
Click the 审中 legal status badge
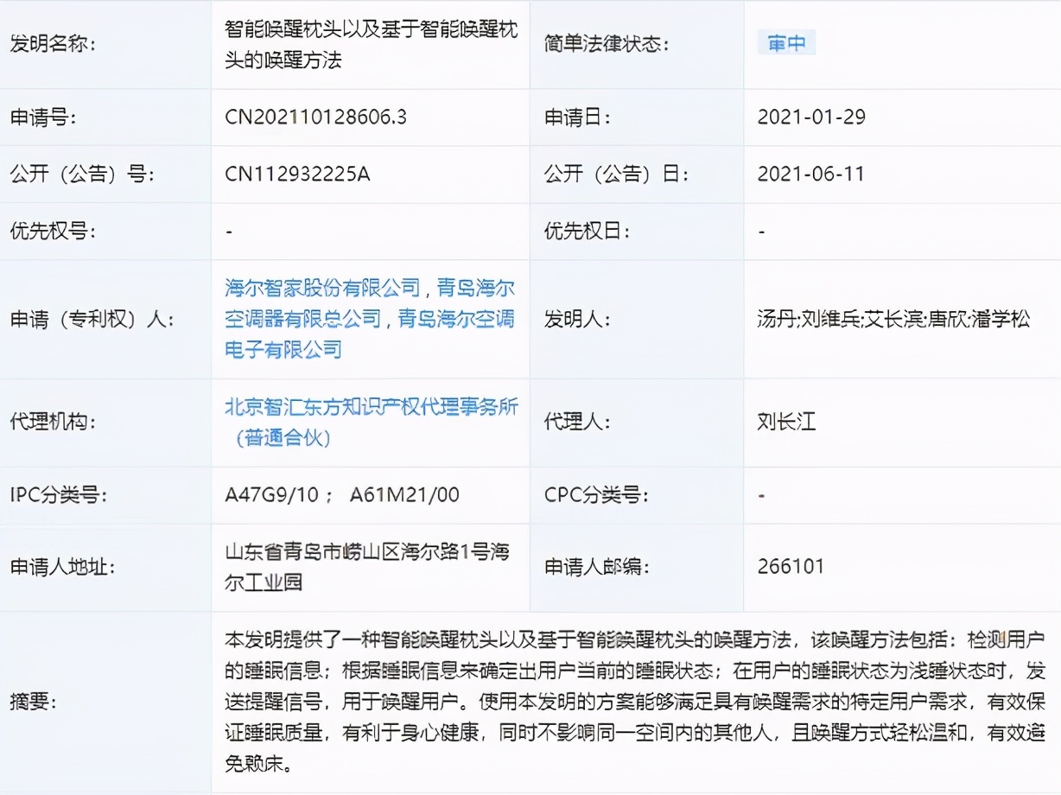coord(786,43)
